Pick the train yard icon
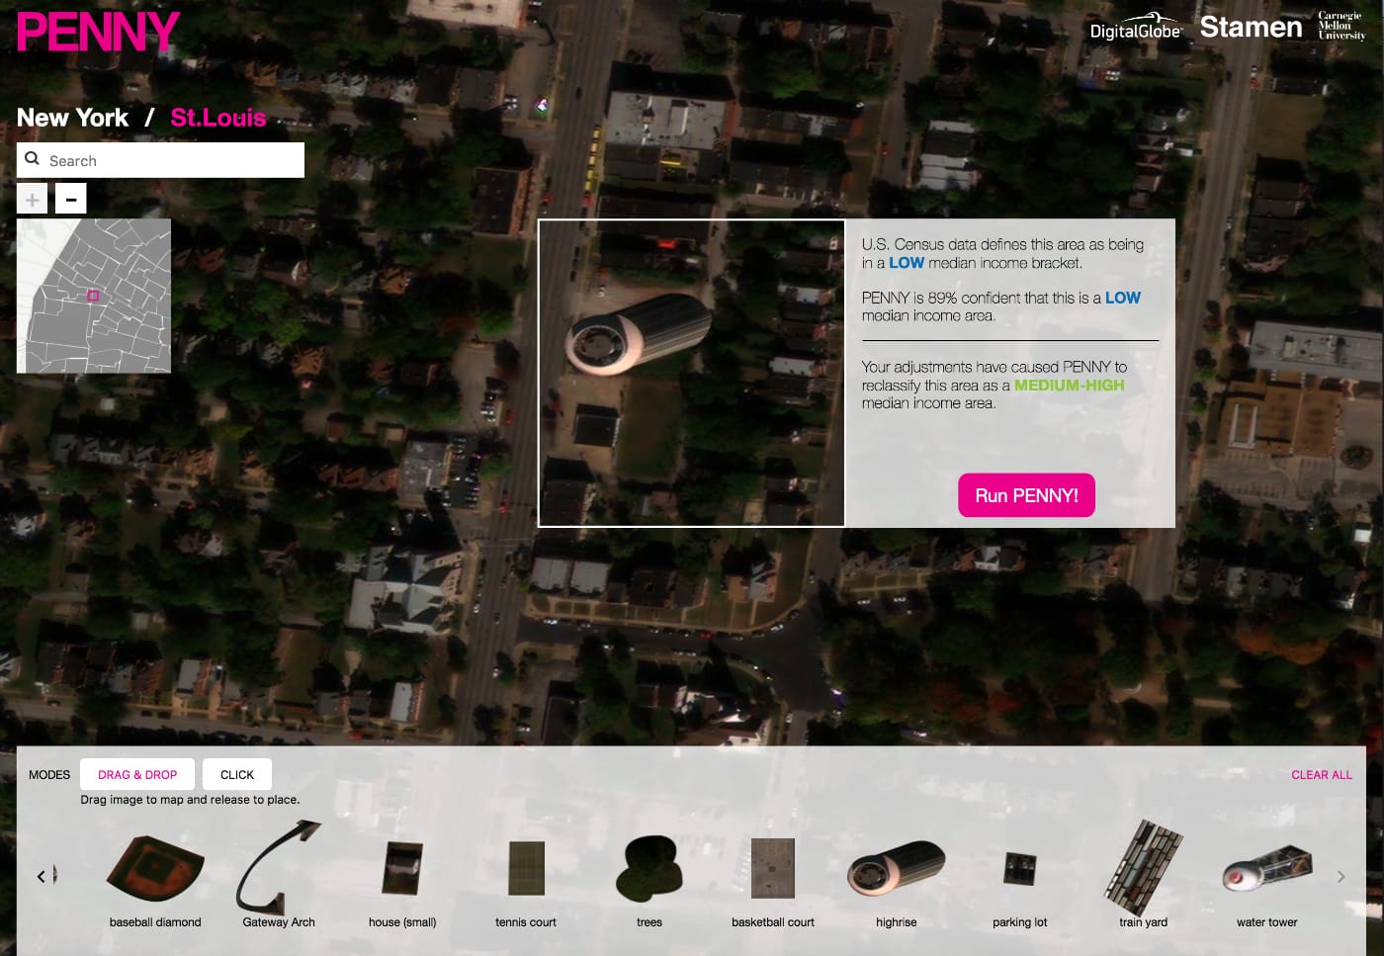The height and width of the screenshot is (956, 1384). pyautogui.click(x=1143, y=868)
